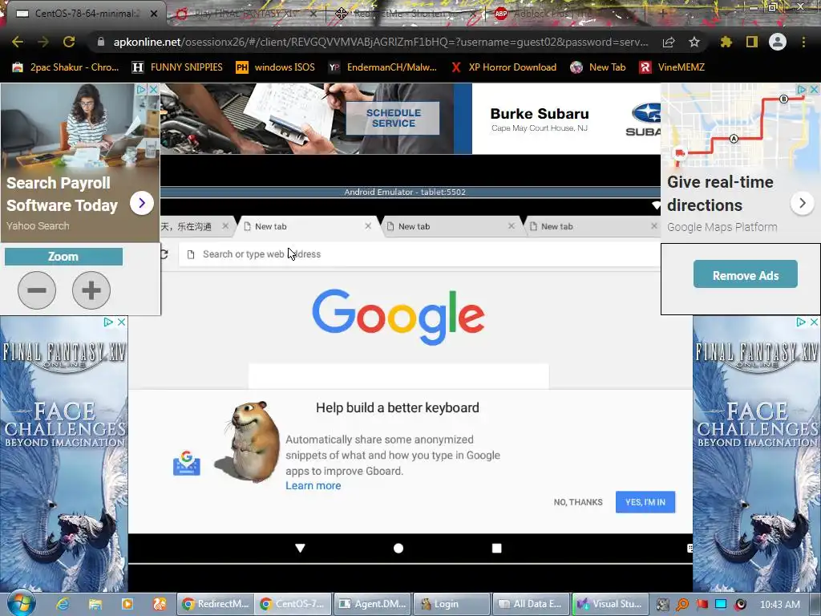Screen dimensions: 821x616
Task: Open the Learn more link
Action: pyautogui.click(x=313, y=485)
